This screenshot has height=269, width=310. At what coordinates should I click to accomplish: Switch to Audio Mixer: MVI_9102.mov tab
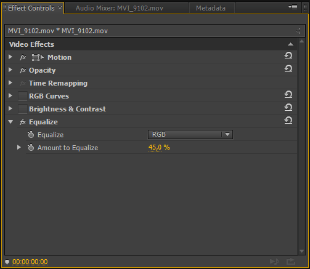(x=120, y=8)
